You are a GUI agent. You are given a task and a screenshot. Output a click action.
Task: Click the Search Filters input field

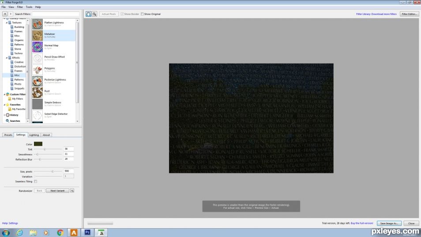56,14
